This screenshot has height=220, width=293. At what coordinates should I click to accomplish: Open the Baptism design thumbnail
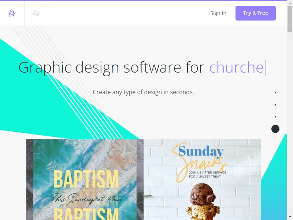(85, 180)
